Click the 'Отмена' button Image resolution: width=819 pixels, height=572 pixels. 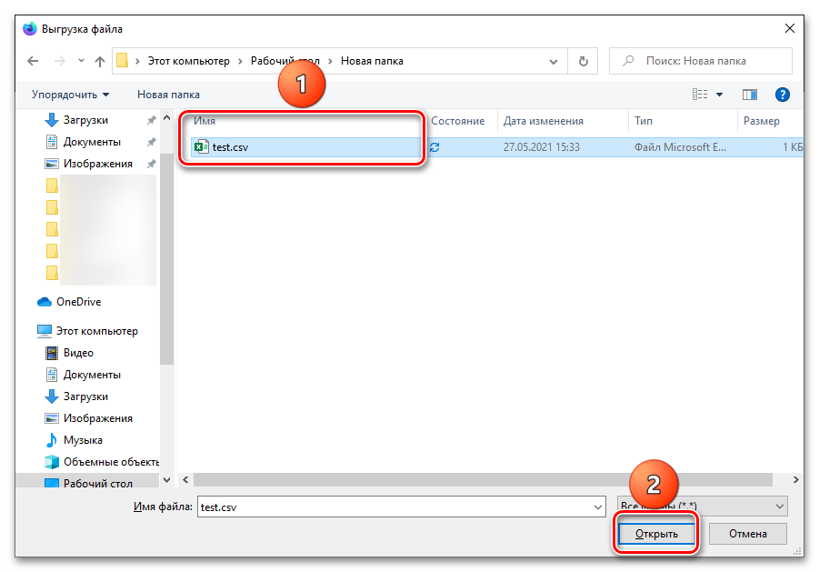tap(747, 534)
